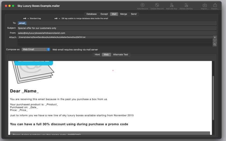Click the DB tag key icon

(56, 19)
